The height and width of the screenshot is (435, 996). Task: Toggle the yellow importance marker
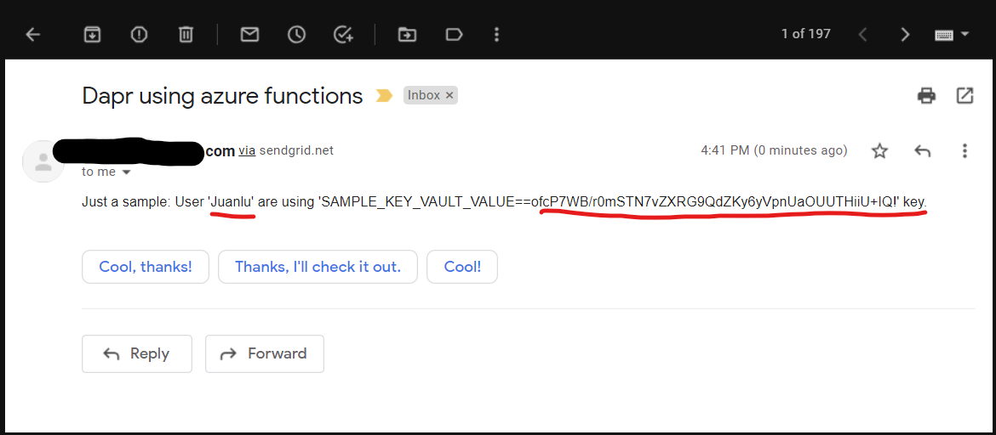384,95
